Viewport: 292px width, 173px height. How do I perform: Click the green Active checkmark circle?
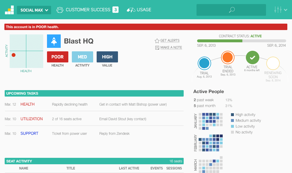[253, 57]
